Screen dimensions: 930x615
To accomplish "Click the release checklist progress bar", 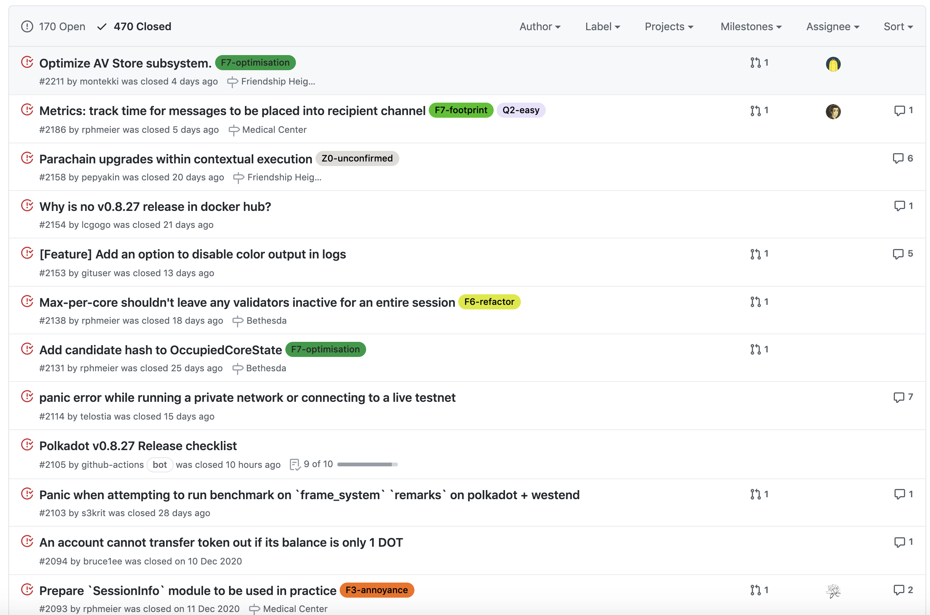I will (x=367, y=464).
